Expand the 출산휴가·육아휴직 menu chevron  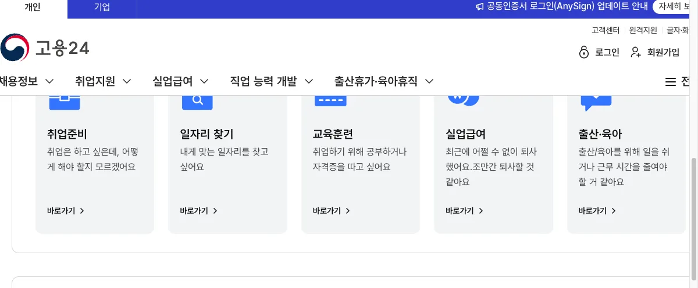point(429,81)
